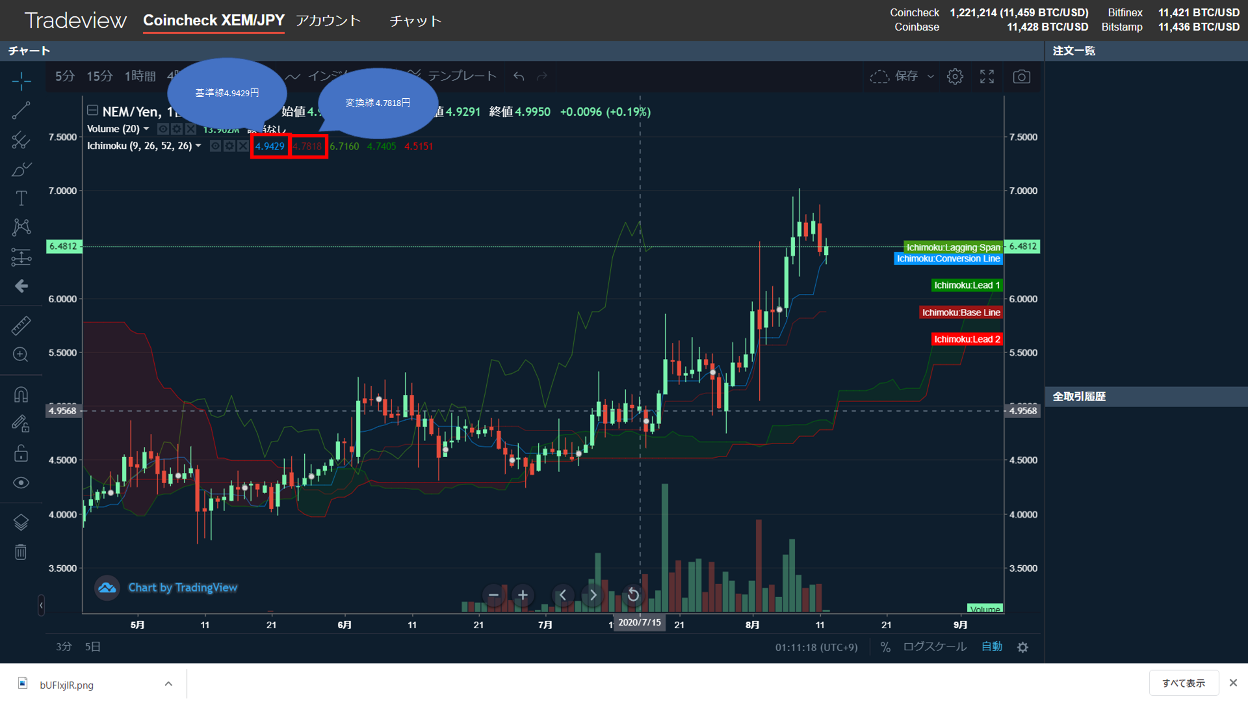Click the Tradeview logo
The width and height of the screenshot is (1248, 703).
point(75,21)
